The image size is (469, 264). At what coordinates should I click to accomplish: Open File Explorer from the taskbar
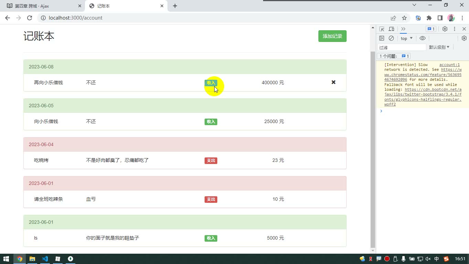[32, 259]
